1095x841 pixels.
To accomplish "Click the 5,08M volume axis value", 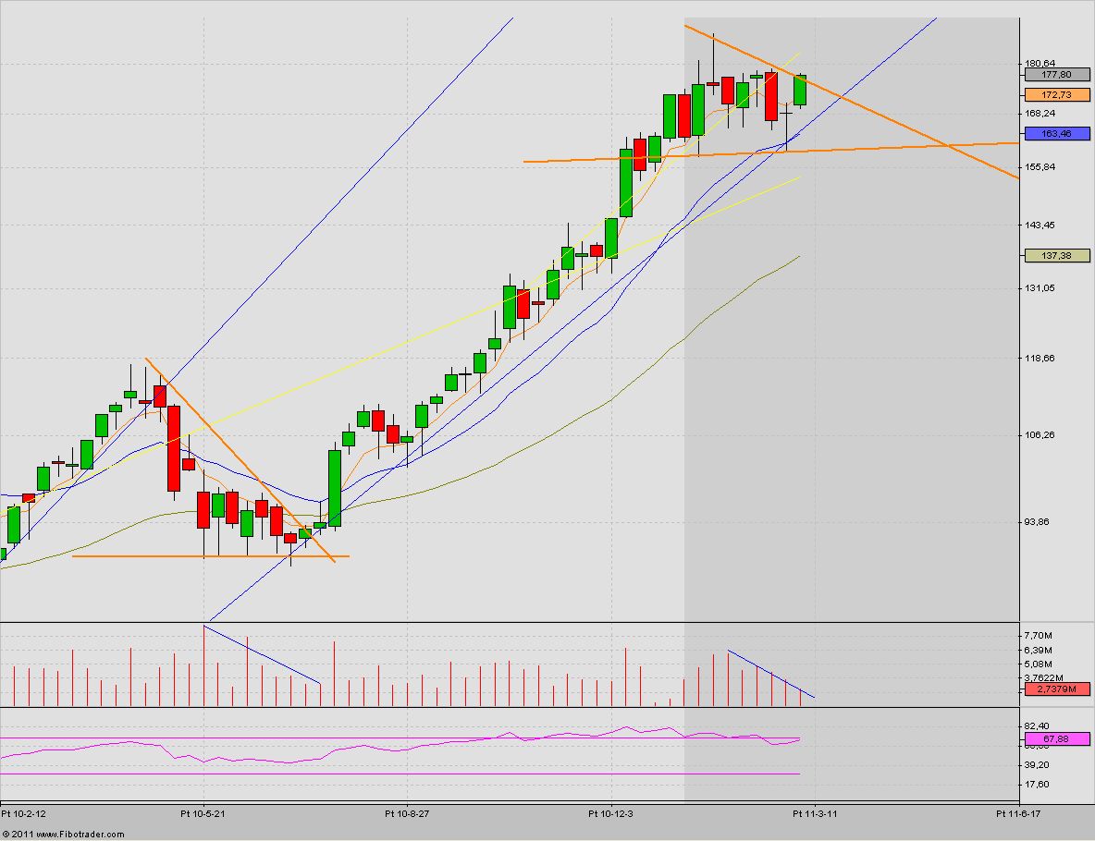I will [x=1039, y=664].
